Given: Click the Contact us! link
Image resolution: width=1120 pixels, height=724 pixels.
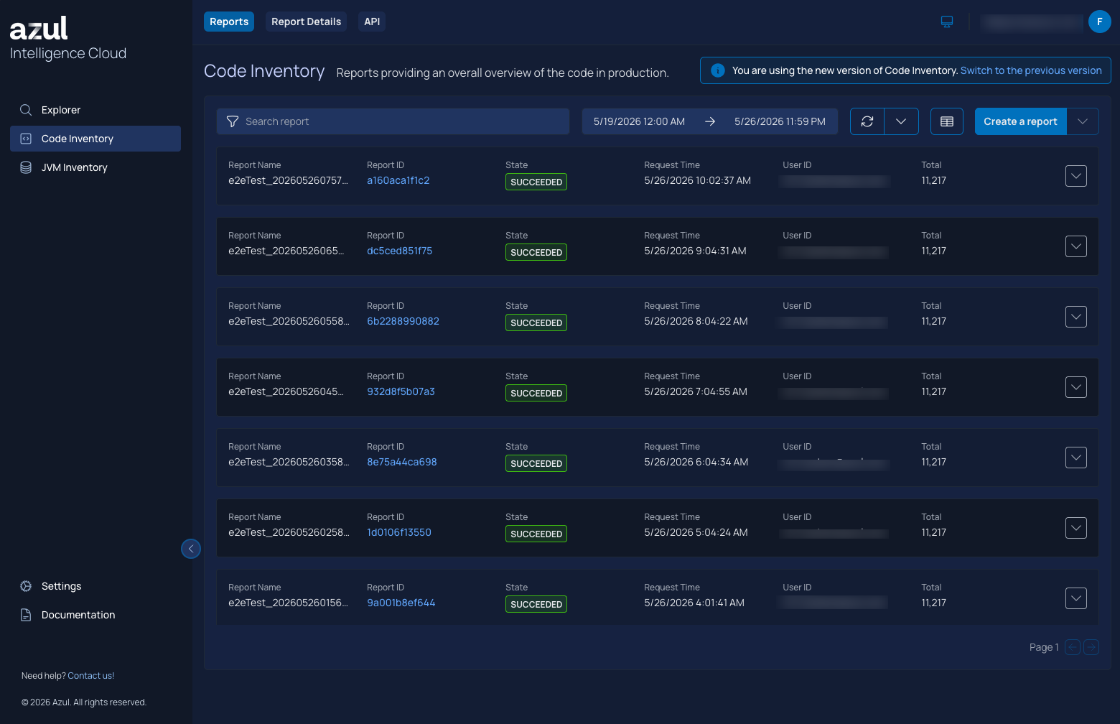Looking at the screenshot, I should coord(91,676).
